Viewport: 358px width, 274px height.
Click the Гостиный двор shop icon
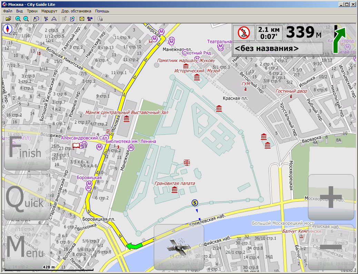[x=291, y=96]
